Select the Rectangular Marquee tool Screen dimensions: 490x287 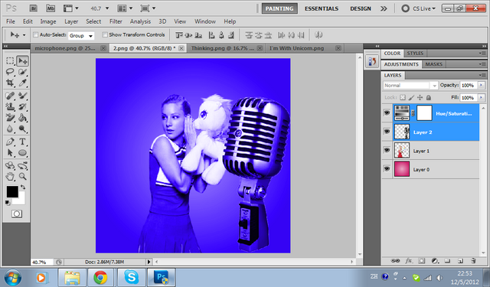(10, 61)
